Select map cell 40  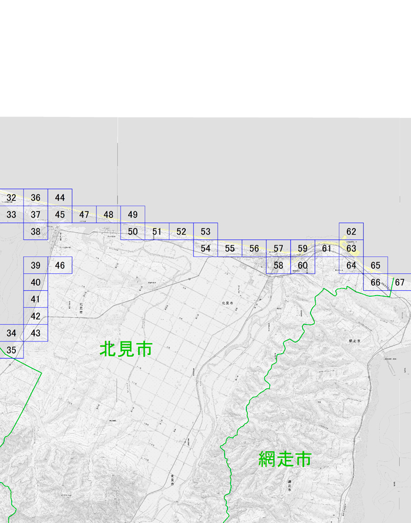tap(36, 282)
